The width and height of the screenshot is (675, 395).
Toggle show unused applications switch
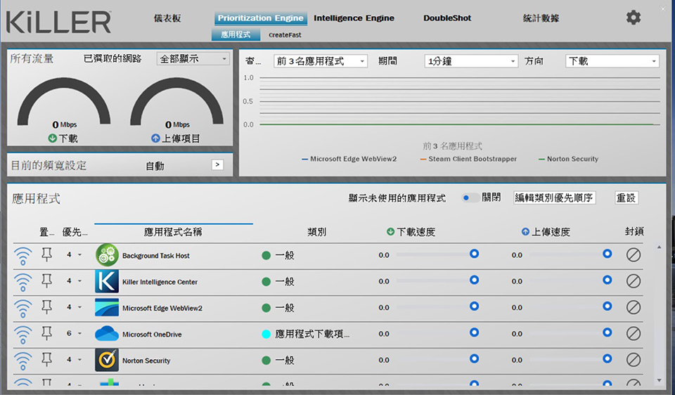pyautogui.click(x=470, y=198)
